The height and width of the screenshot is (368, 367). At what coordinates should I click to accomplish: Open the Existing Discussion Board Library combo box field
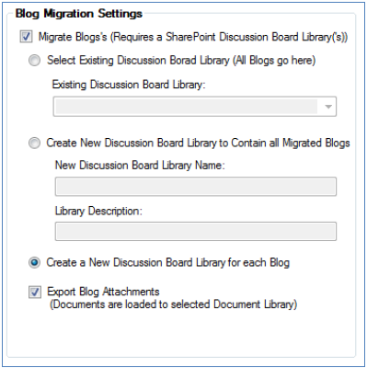[x=195, y=107]
